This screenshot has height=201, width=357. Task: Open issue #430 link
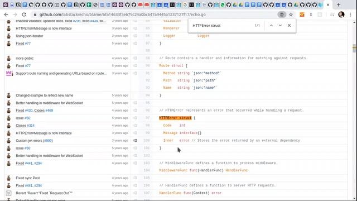pyautogui.click(x=28, y=111)
